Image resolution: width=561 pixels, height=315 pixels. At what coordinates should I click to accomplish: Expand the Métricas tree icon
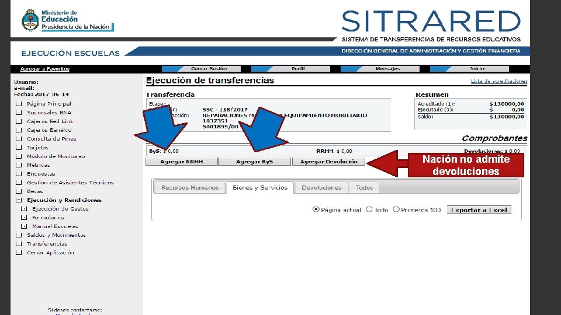click(19, 165)
